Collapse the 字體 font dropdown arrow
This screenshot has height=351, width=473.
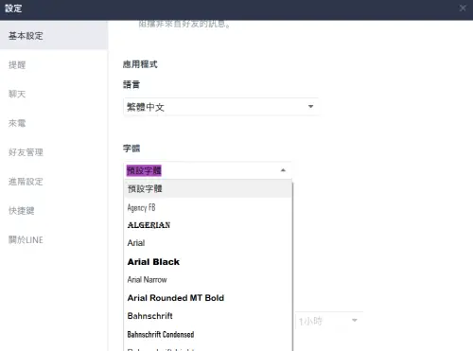(283, 170)
